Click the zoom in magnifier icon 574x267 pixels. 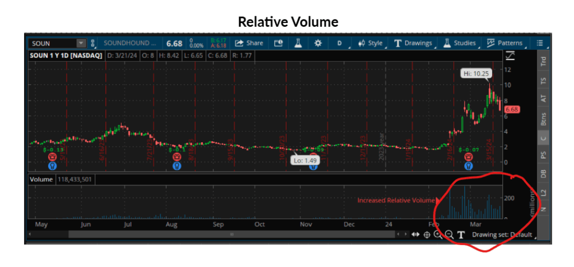tap(438, 235)
